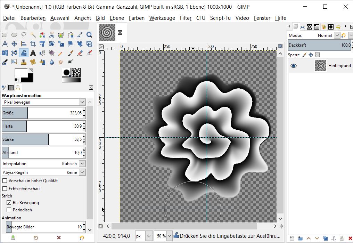Image resolution: width=353 pixels, height=243 pixels.
Task: Select the Fuzzy Select magic wand tool
Action: (33, 35)
